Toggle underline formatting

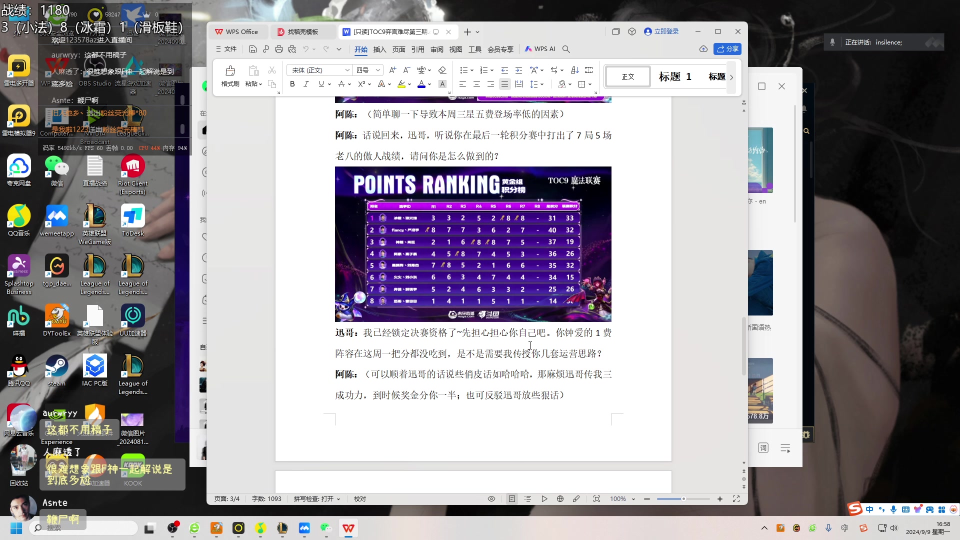(321, 84)
